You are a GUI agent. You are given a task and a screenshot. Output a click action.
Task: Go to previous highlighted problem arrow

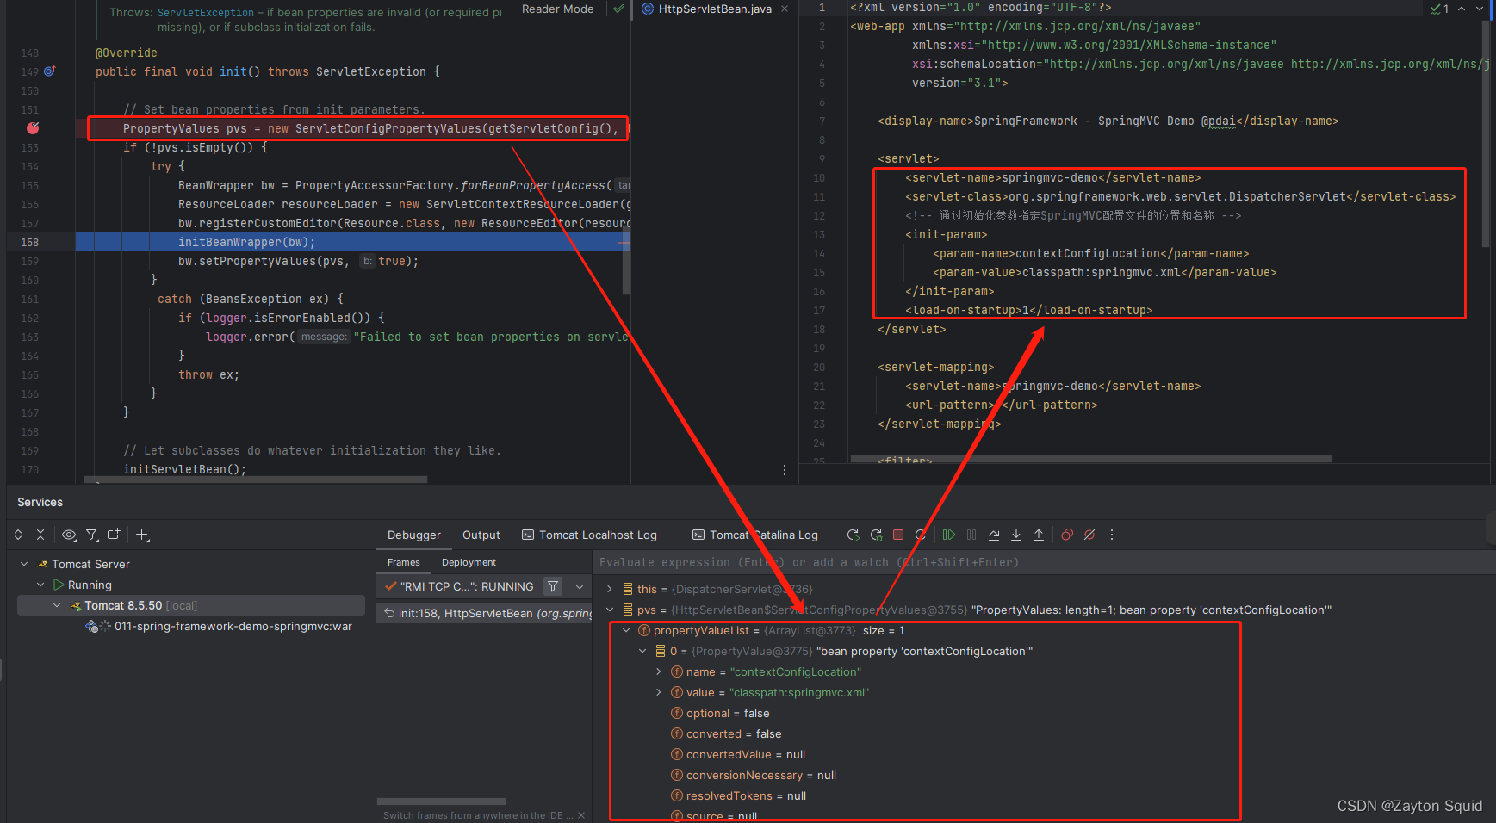point(1461,9)
